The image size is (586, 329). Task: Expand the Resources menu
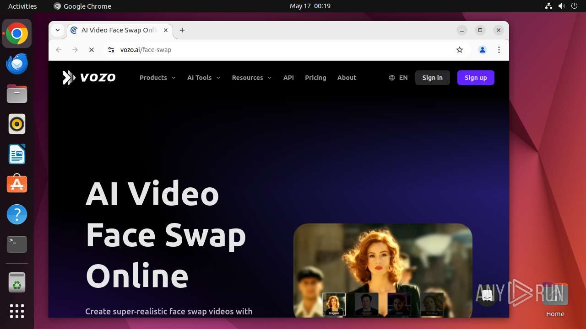[x=252, y=78]
